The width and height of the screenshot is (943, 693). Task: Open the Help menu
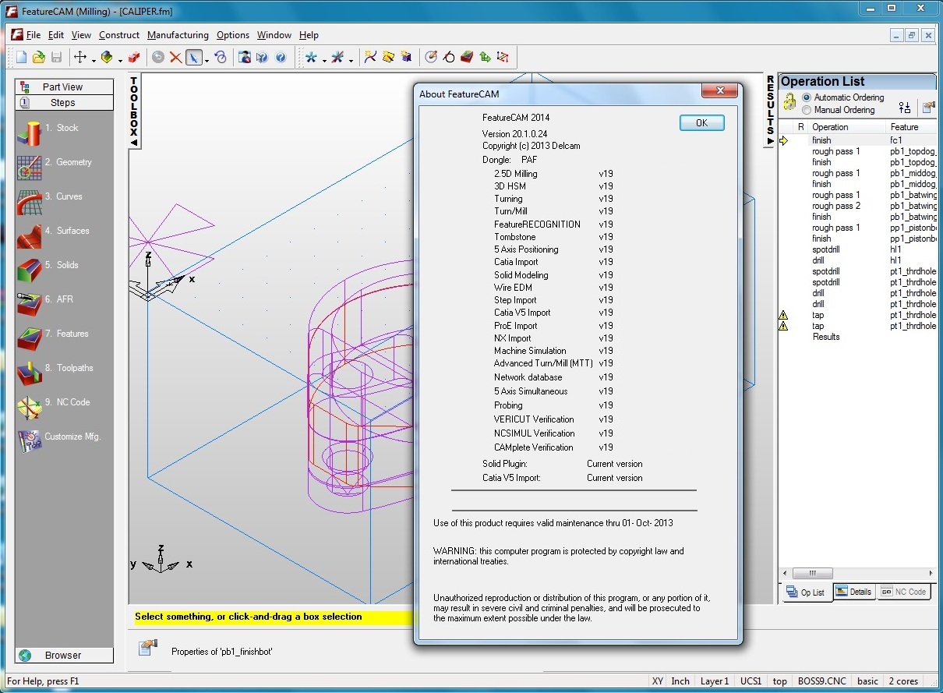[x=309, y=35]
